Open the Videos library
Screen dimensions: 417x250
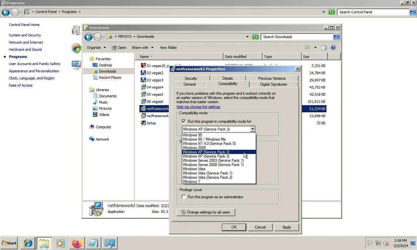tap(101, 115)
